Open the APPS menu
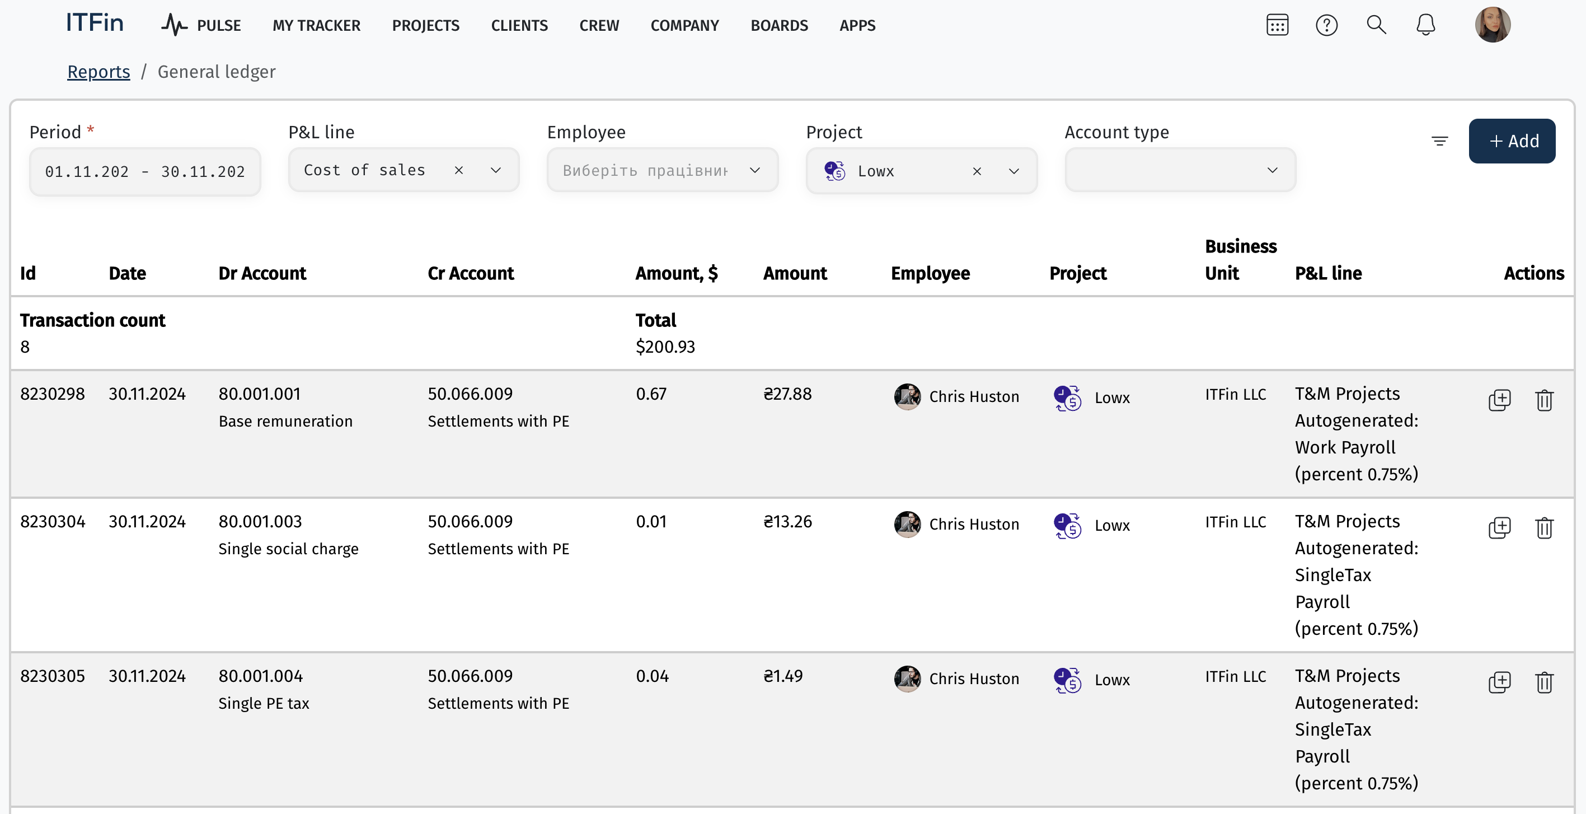The image size is (1586, 814). [857, 25]
